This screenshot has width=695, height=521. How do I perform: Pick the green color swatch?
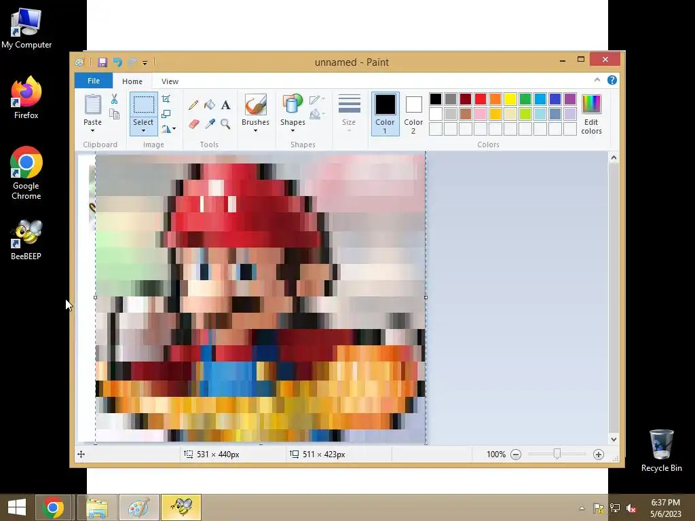point(525,99)
